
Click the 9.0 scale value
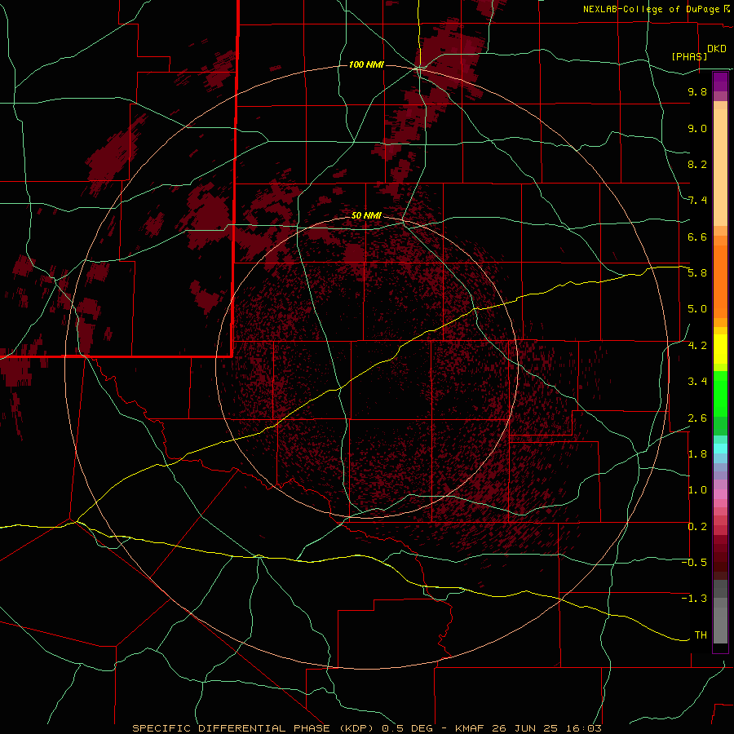click(697, 128)
